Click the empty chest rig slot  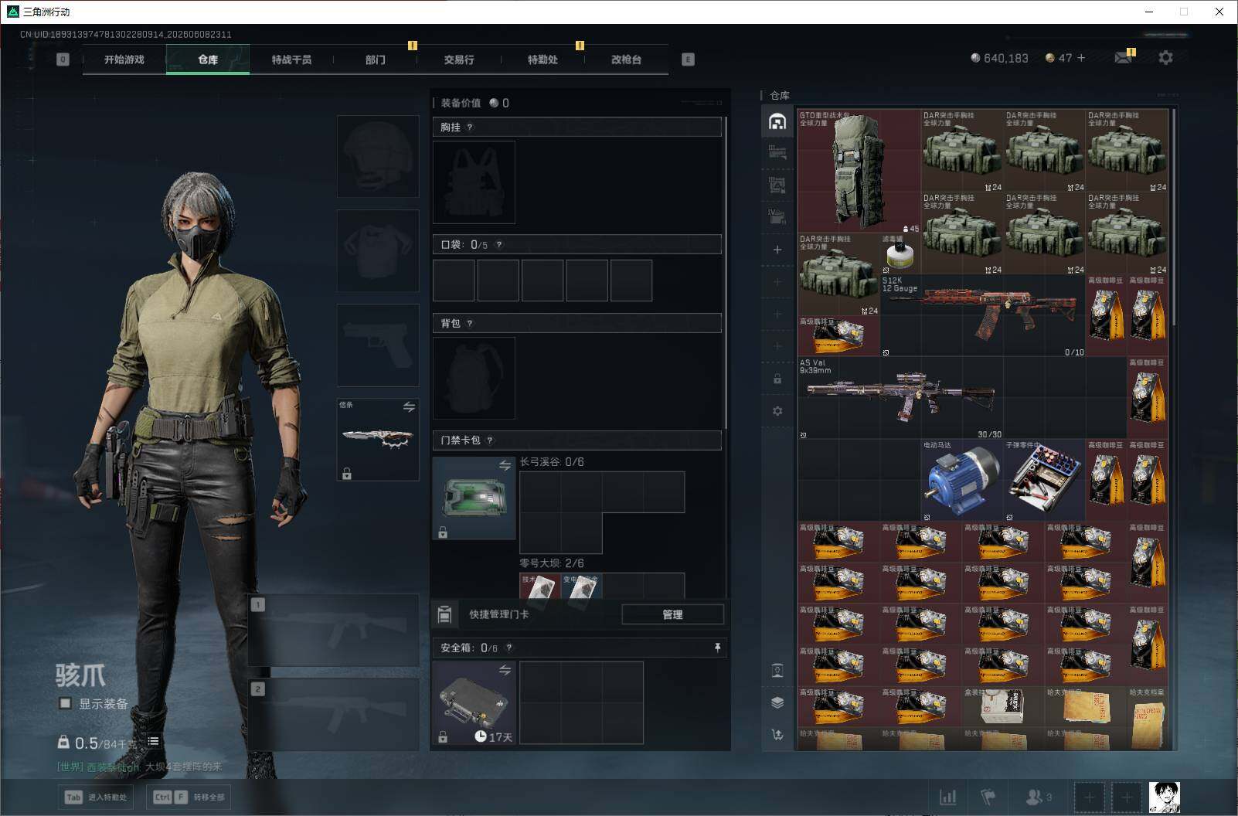pos(474,182)
